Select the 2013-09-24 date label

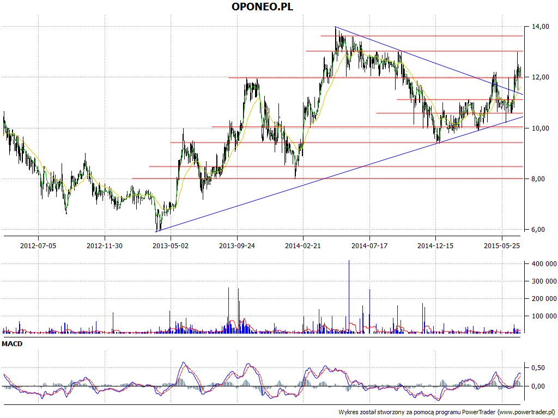[237, 245]
